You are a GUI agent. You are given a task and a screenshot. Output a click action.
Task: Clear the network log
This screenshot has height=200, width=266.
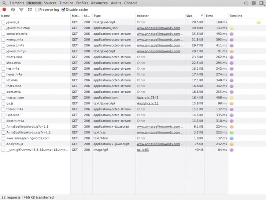(x=13, y=9)
